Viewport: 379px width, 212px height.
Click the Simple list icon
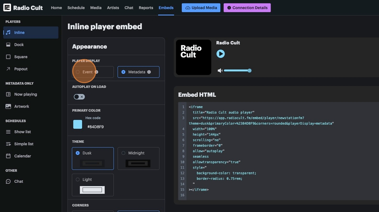[8, 144]
